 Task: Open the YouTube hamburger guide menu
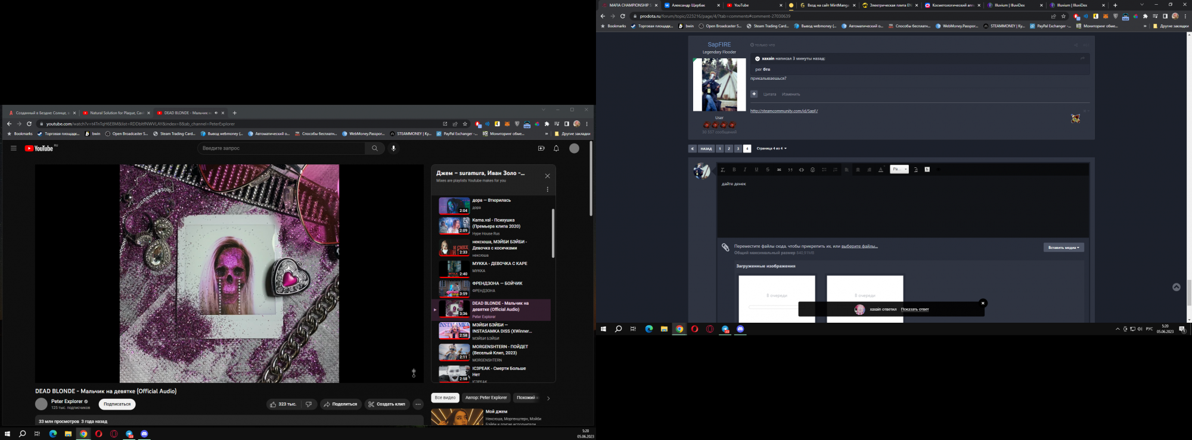[14, 148]
